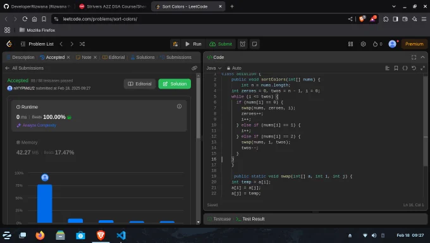Open the notes sticky icon in toolbar
Screen dimensions: 430x243
point(254,44)
